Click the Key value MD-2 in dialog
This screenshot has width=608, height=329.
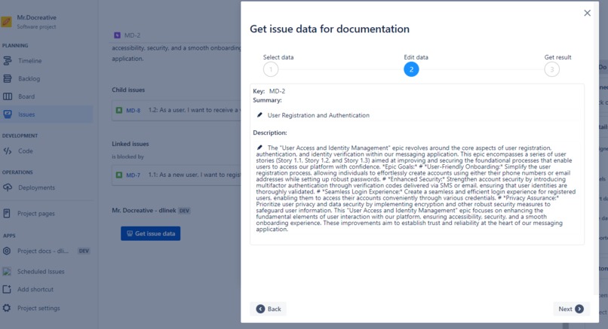pyautogui.click(x=277, y=91)
